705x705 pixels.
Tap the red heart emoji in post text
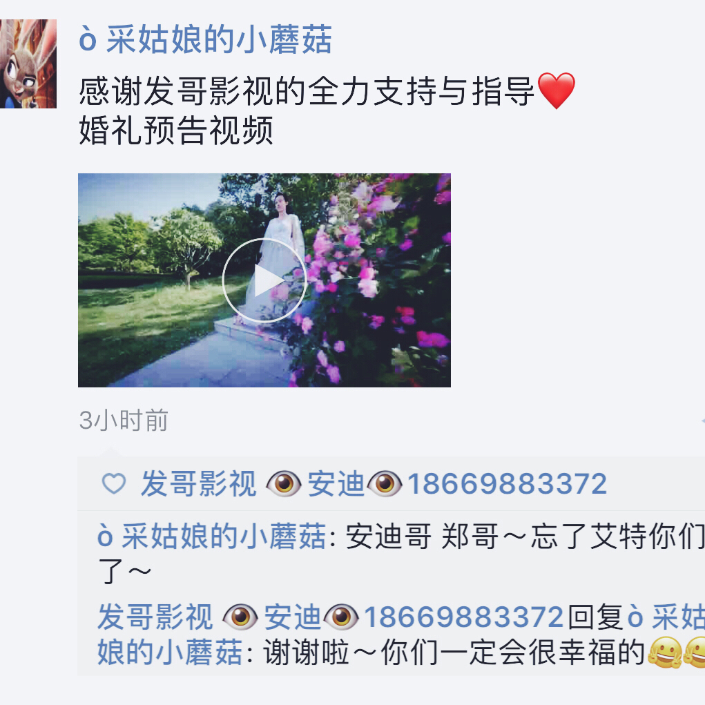point(556,90)
